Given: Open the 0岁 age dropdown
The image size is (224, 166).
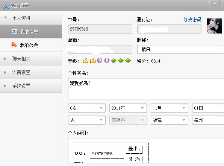Looking at the screenshot, I should pos(87,108).
